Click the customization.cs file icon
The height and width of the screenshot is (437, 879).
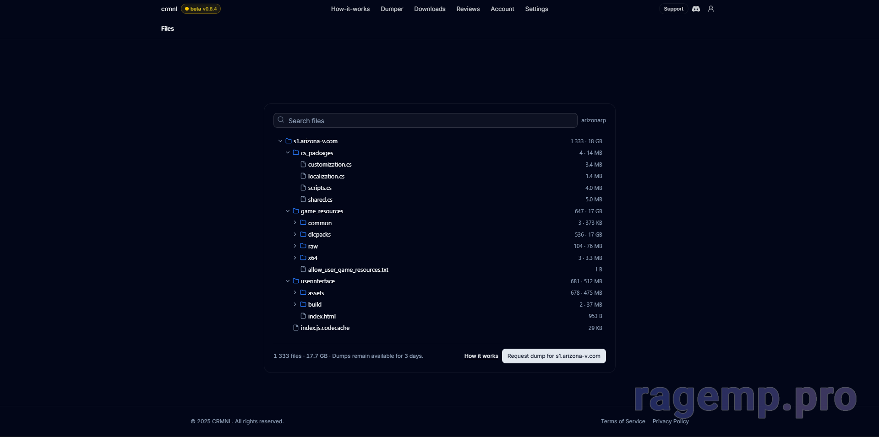click(x=303, y=164)
